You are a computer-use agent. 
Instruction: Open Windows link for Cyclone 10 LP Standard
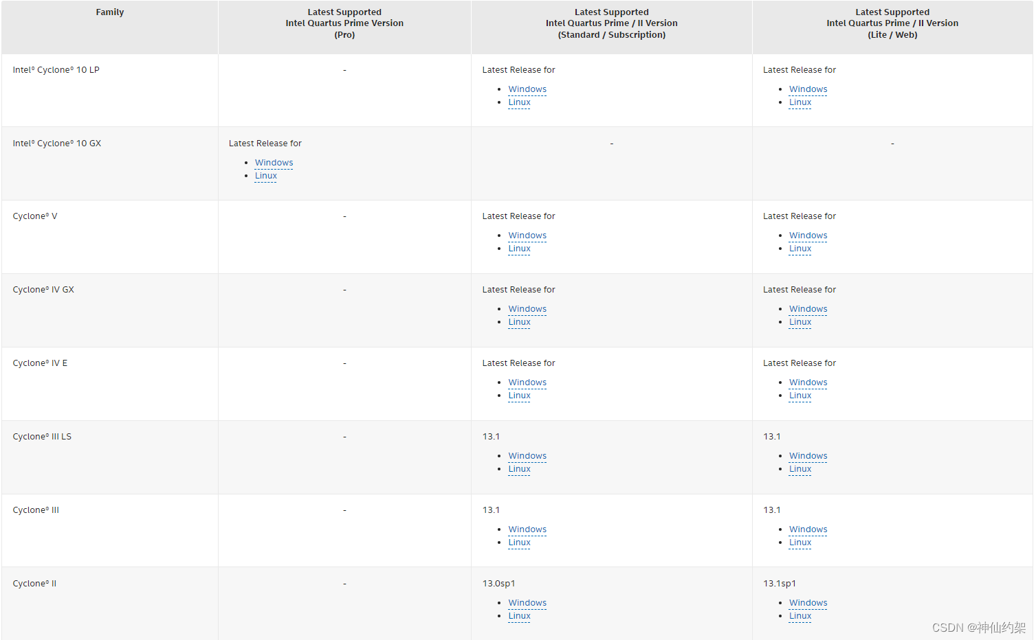[527, 89]
